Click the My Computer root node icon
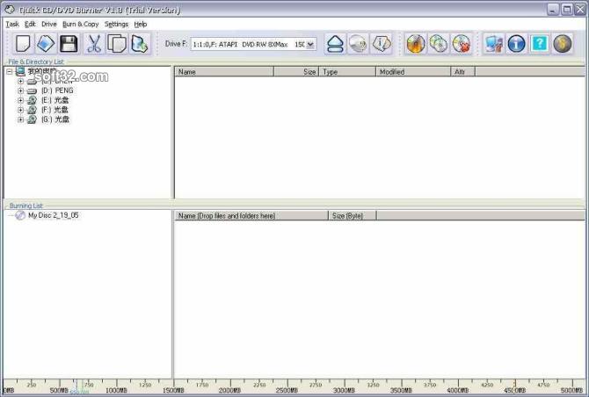The height and width of the screenshot is (397, 589). click(x=21, y=71)
